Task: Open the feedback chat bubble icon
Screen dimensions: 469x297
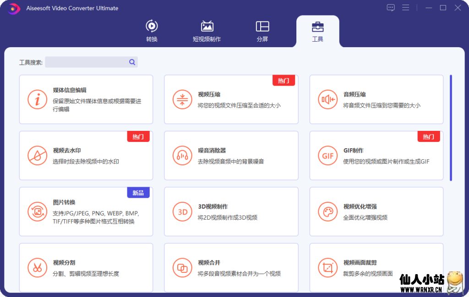Action: (390, 8)
